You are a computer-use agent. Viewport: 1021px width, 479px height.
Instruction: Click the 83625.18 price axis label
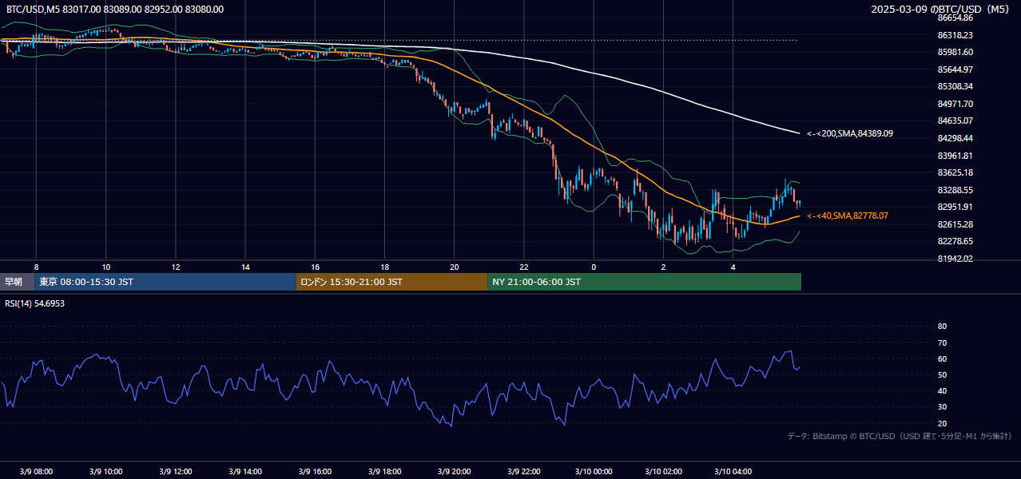[x=955, y=172]
